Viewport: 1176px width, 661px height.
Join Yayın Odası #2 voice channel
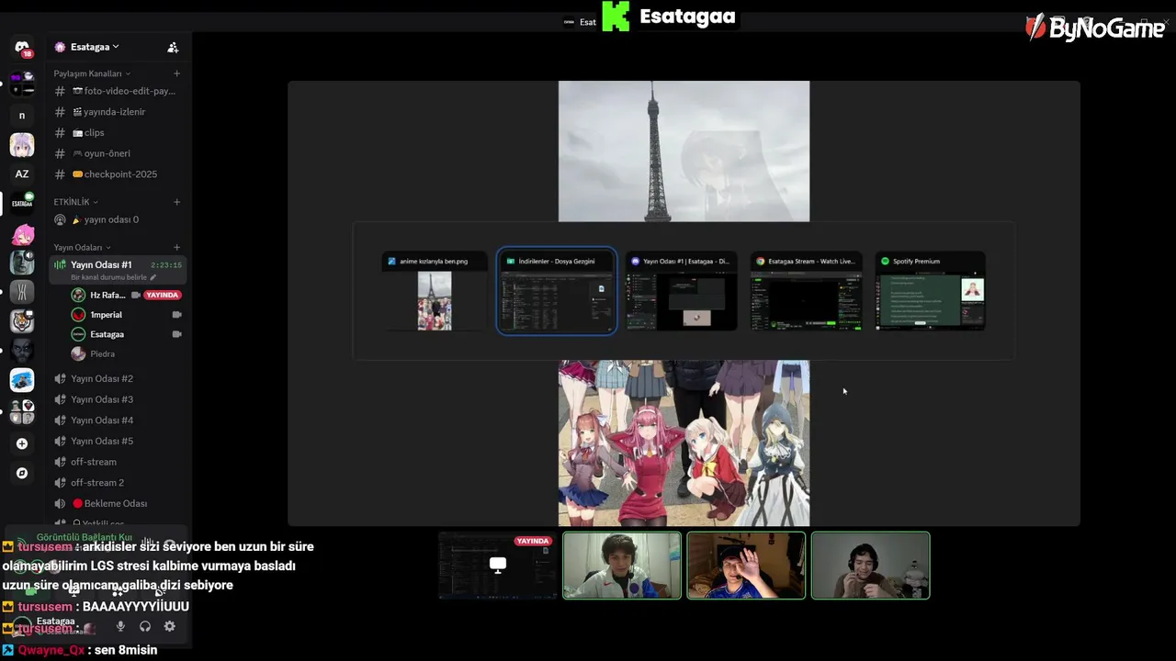(x=119, y=378)
